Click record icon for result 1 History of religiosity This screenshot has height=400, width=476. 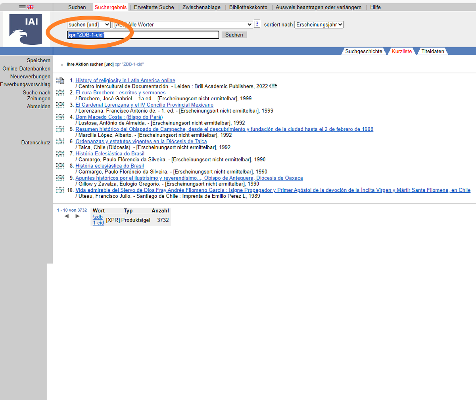pos(60,81)
